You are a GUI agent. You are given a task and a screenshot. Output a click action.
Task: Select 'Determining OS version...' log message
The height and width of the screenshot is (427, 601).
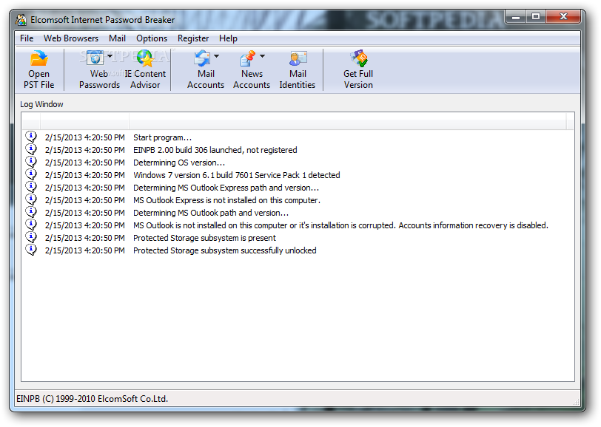point(179,163)
